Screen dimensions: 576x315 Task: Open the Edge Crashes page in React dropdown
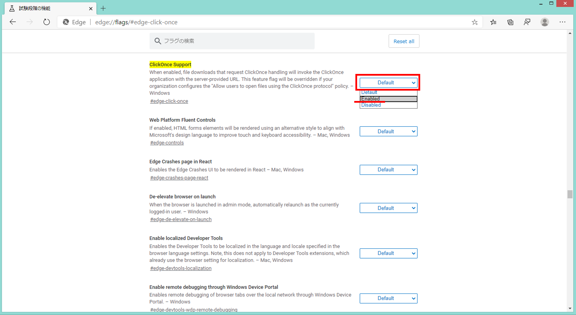click(388, 170)
